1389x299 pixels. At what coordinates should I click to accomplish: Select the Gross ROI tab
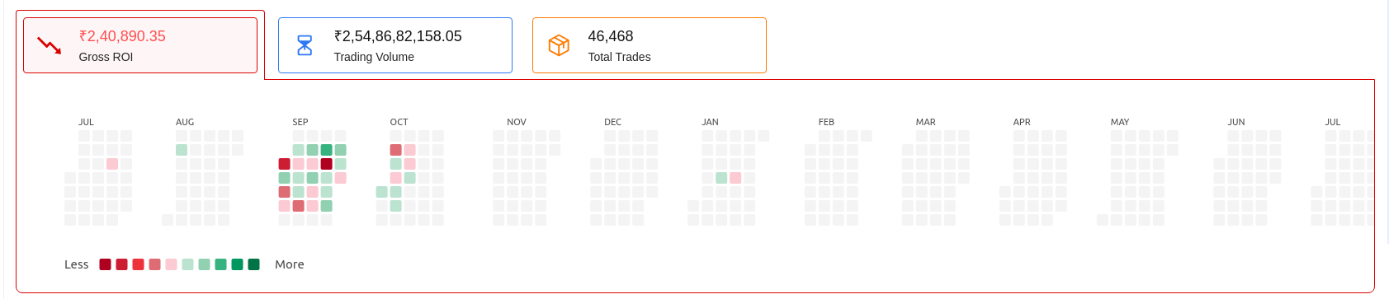point(140,45)
